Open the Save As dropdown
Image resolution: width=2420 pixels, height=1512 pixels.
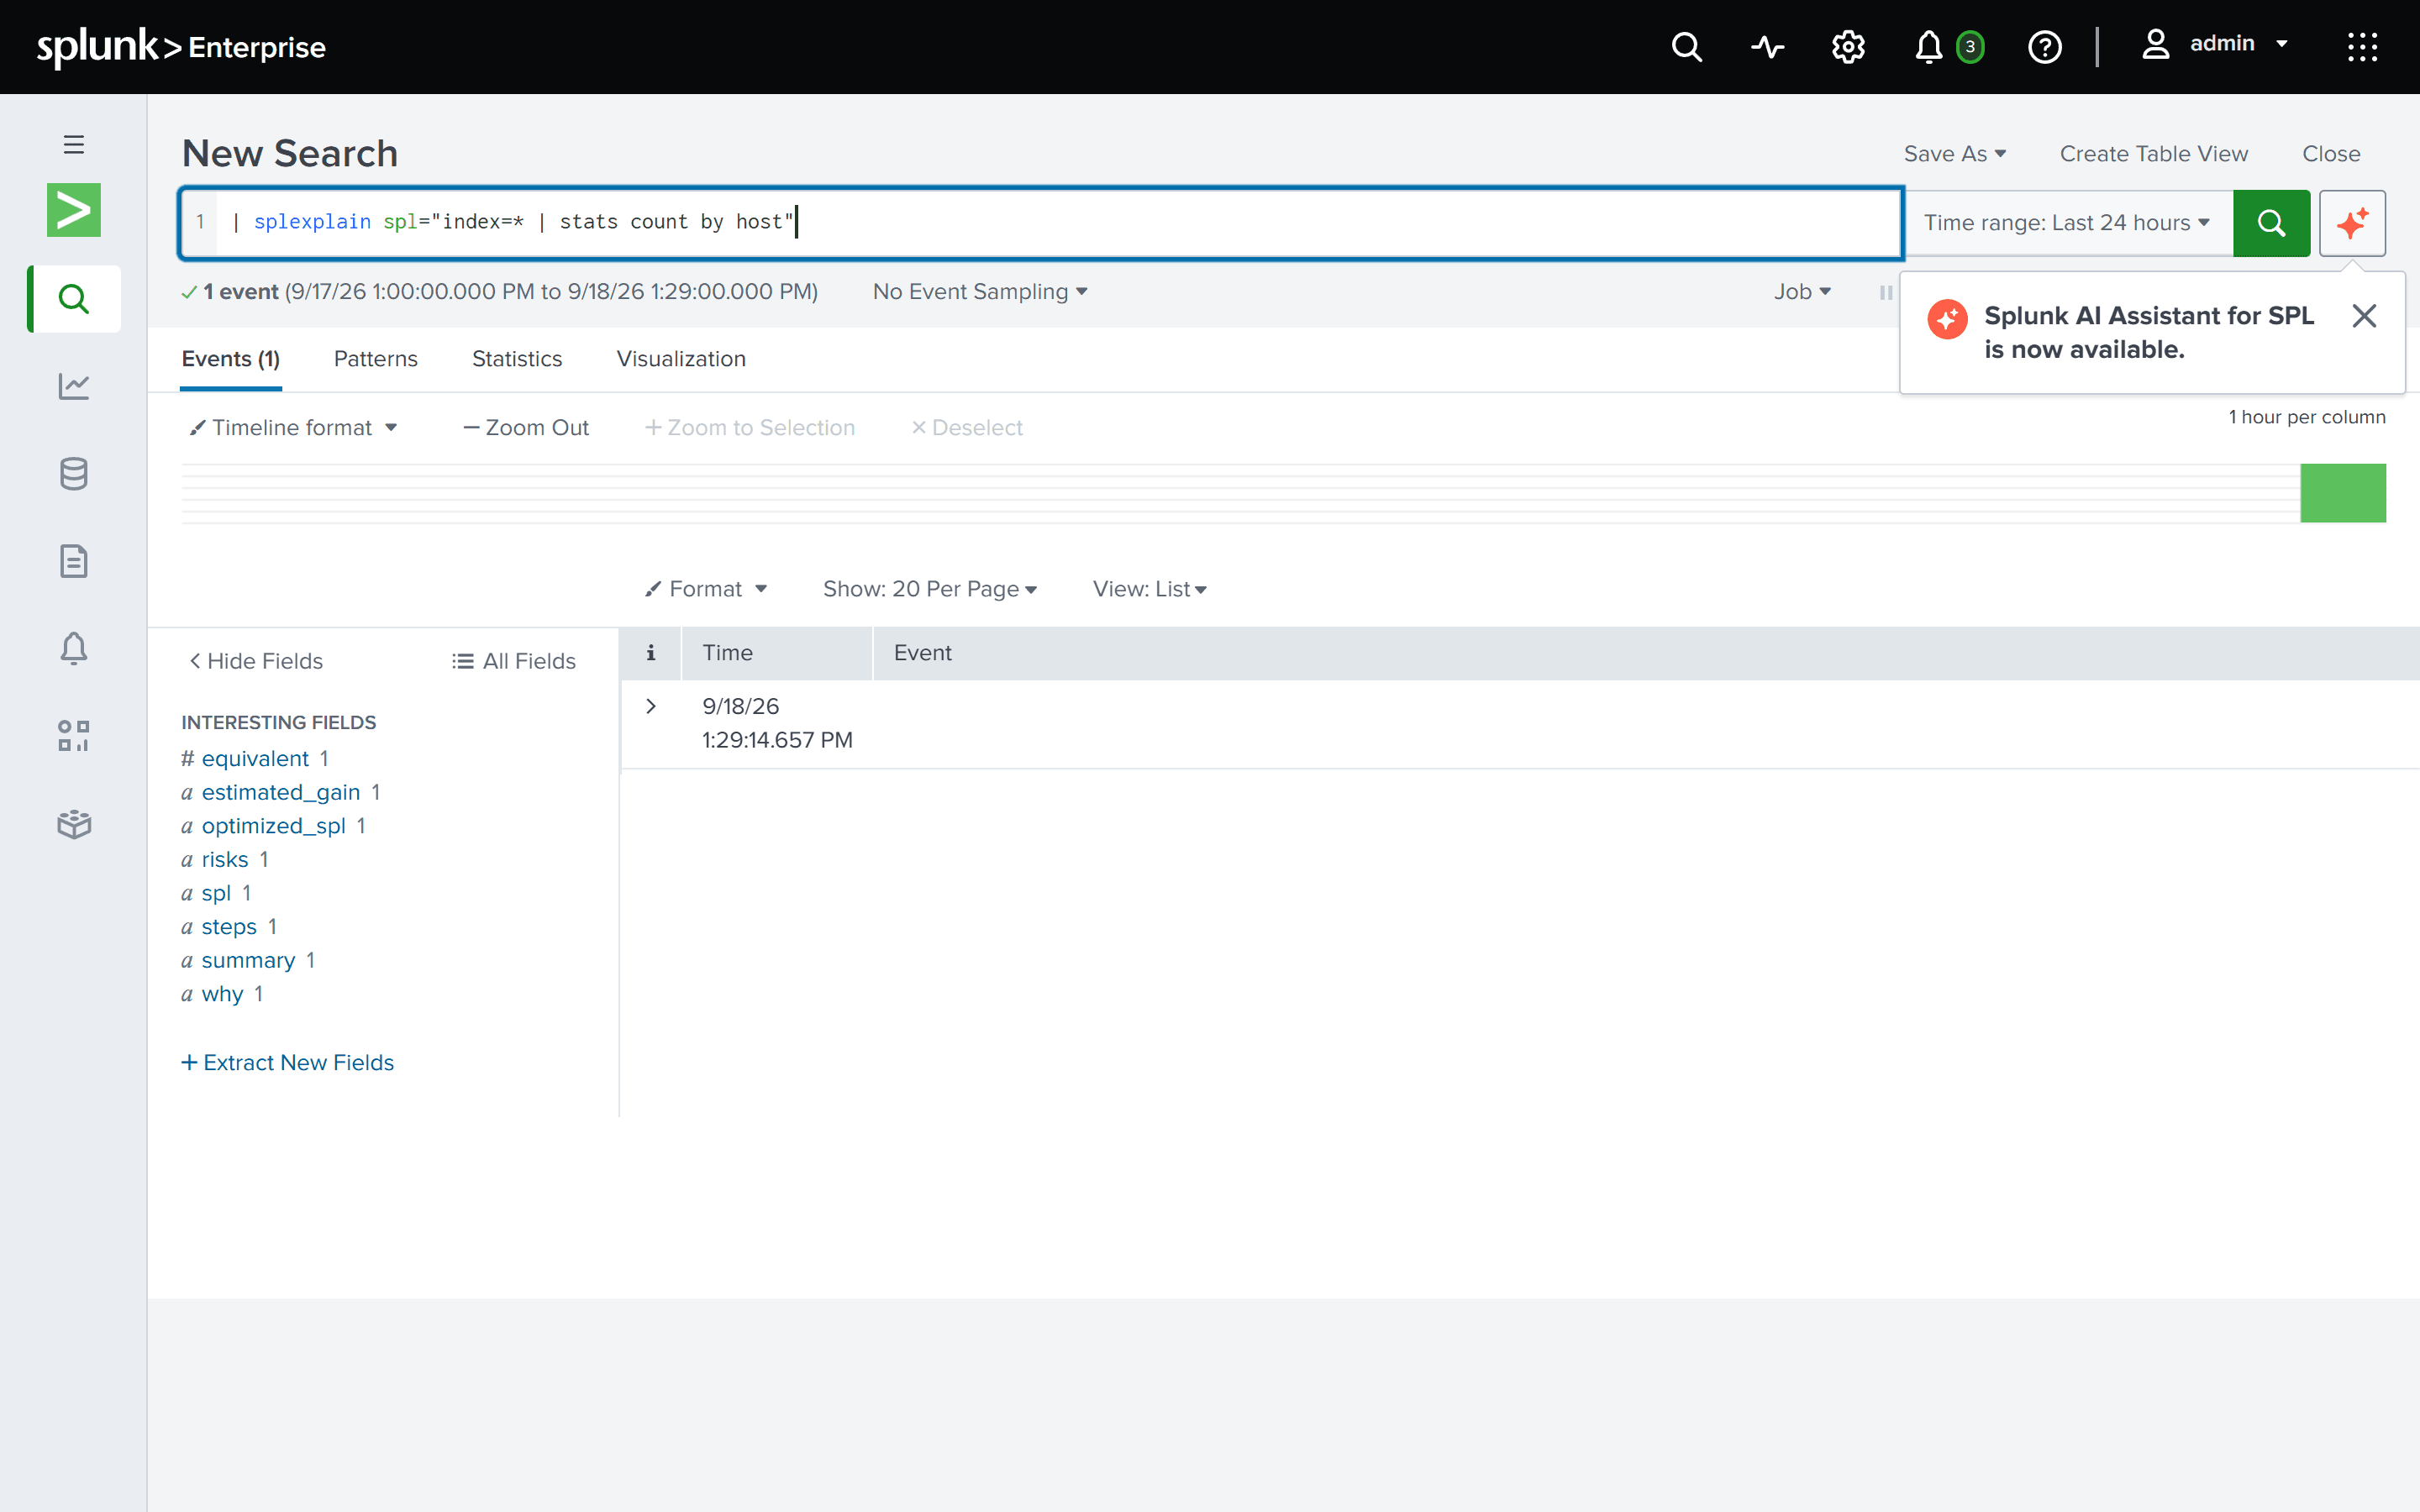(x=1955, y=154)
